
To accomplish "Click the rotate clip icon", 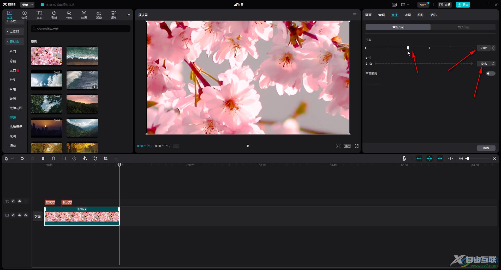I will click(95, 158).
